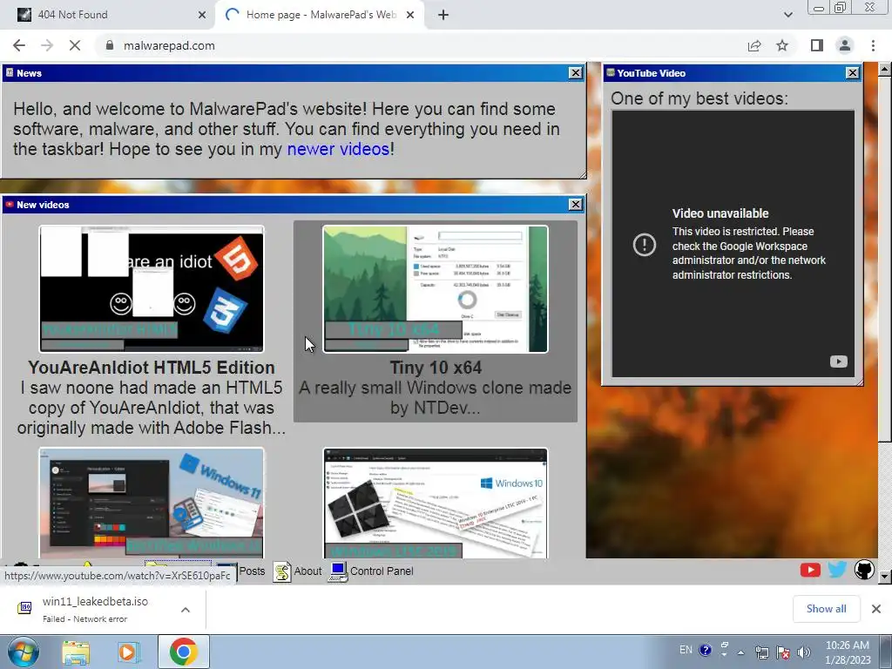The height and width of the screenshot is (669, 892).
Task: Open the Windows 10 LTSC video thumbnail
Action: pos(436,503)
